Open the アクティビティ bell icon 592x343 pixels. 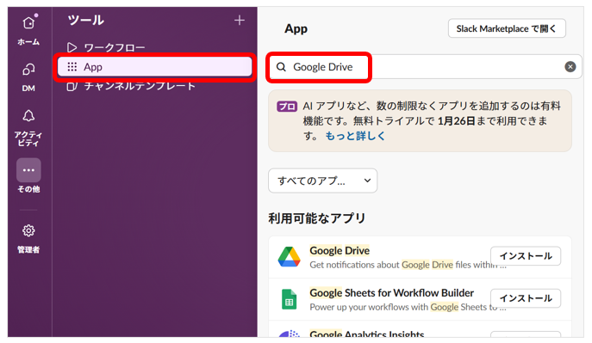coord(28,115)
